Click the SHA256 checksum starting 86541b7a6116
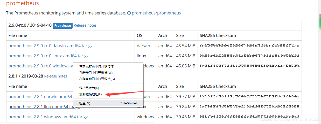This screenshot has width=321, height=124. pyautogui.click(x=249, y=117)
